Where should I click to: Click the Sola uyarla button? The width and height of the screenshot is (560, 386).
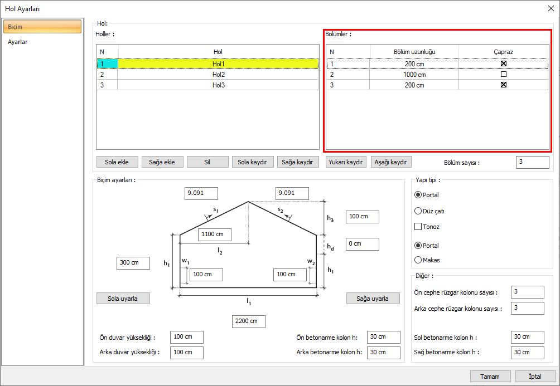point(124,299)
